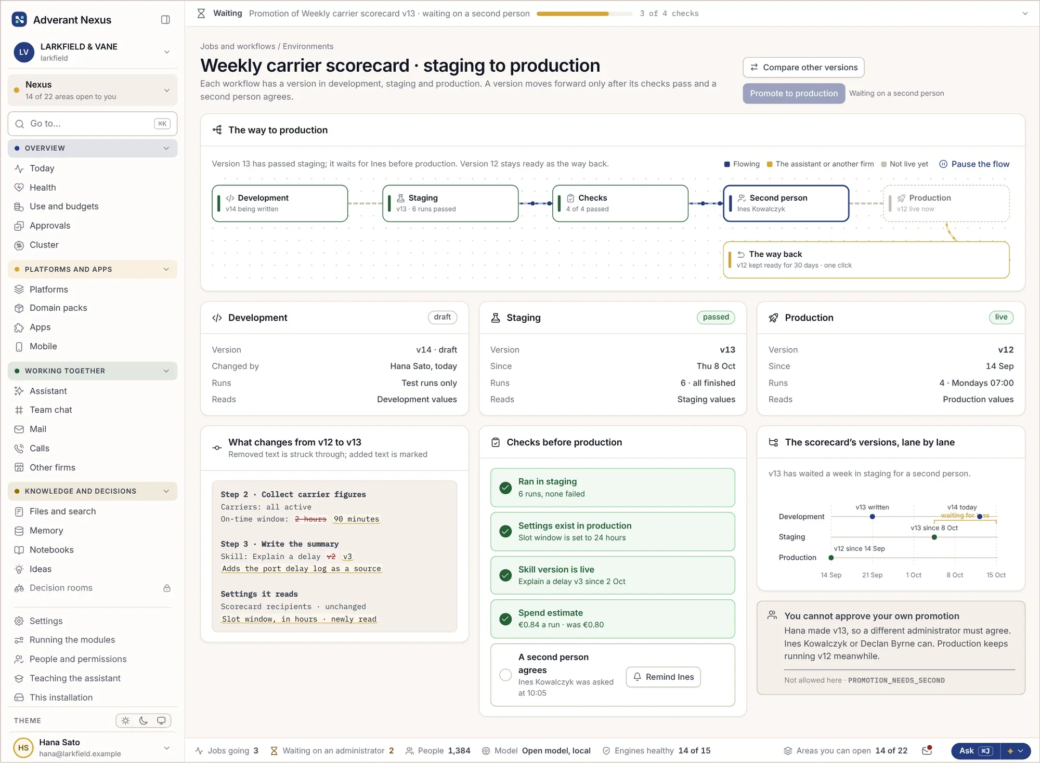Select the Second person stage card

(786, 203)
